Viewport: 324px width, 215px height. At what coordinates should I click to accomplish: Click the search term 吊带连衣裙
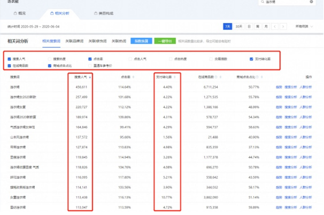point(18,147)
